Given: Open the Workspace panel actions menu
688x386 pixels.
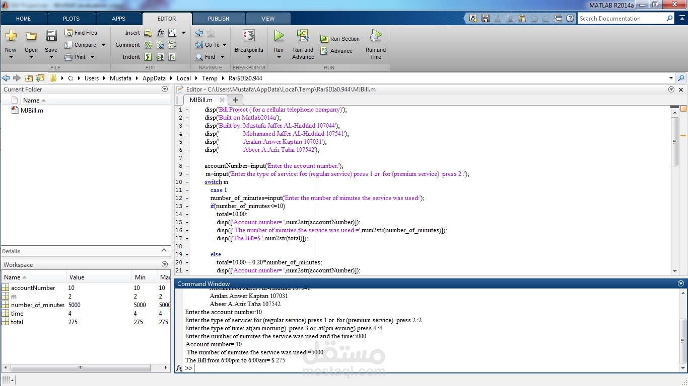Looking at the screenshot, I should 165,264.
